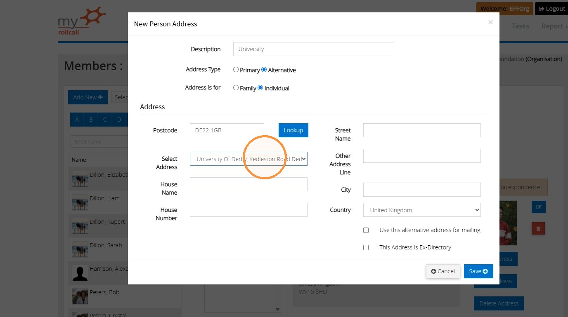
Task: Open the Country dropdown showing United Kingdom
Action: coord(422,210)
